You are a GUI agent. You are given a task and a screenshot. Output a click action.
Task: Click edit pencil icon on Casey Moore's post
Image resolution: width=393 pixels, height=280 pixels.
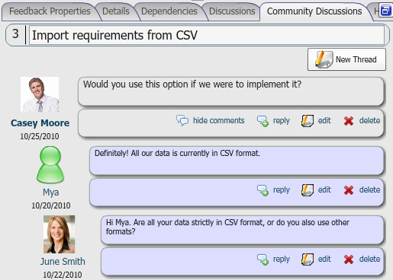click(308, 121)
